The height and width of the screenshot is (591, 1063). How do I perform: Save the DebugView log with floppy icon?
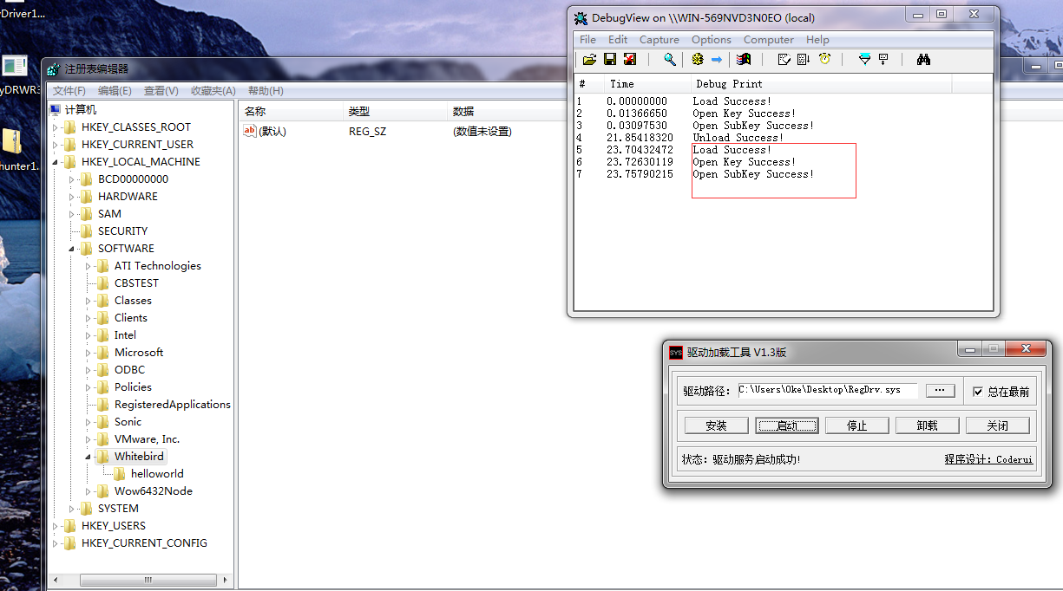click(610, 59)
